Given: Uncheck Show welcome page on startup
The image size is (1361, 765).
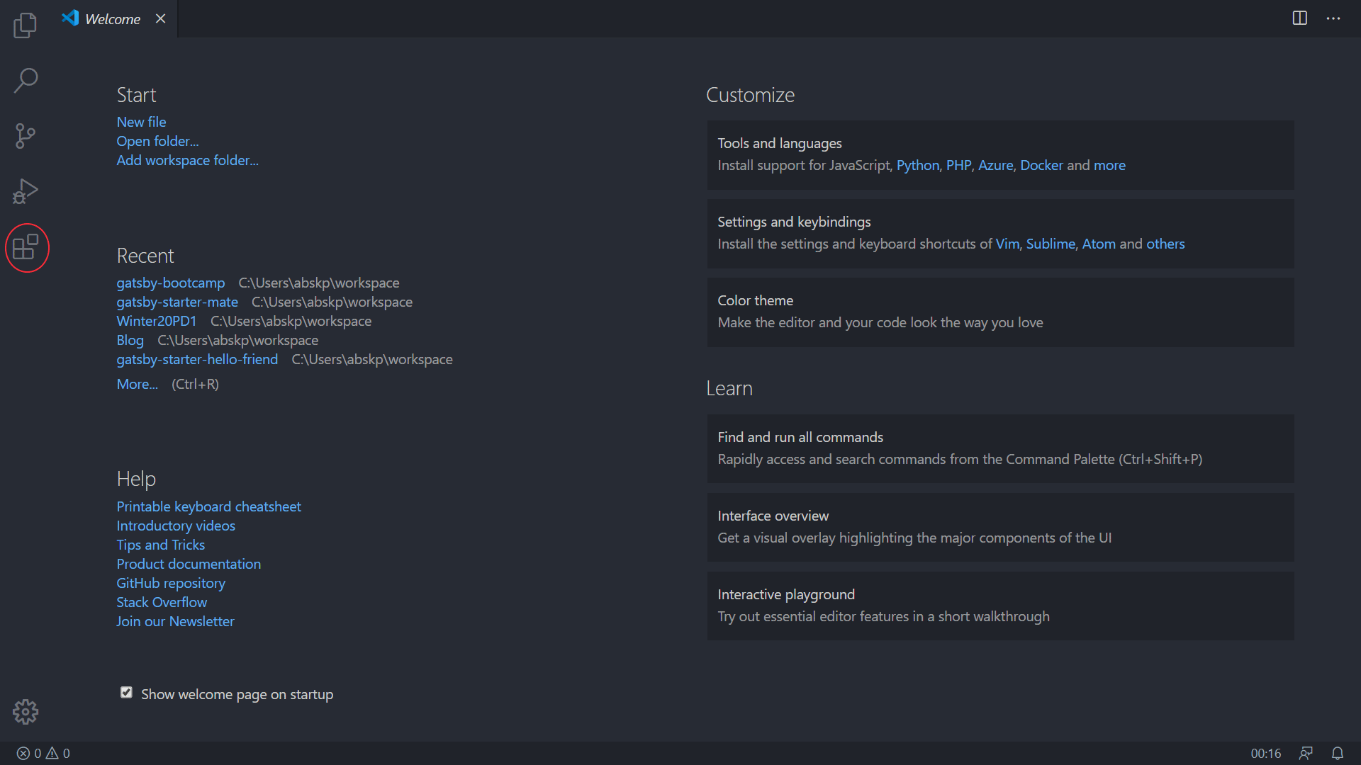Looking at the screenshot, I should [x=126, y=693].
